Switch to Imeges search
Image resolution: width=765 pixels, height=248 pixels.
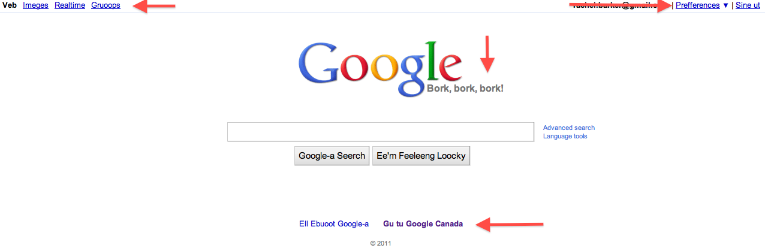35,5
